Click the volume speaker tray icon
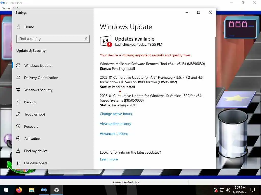The width and height of the screenshot is (261, 195). pyautogui.click(x=228, y=190)
